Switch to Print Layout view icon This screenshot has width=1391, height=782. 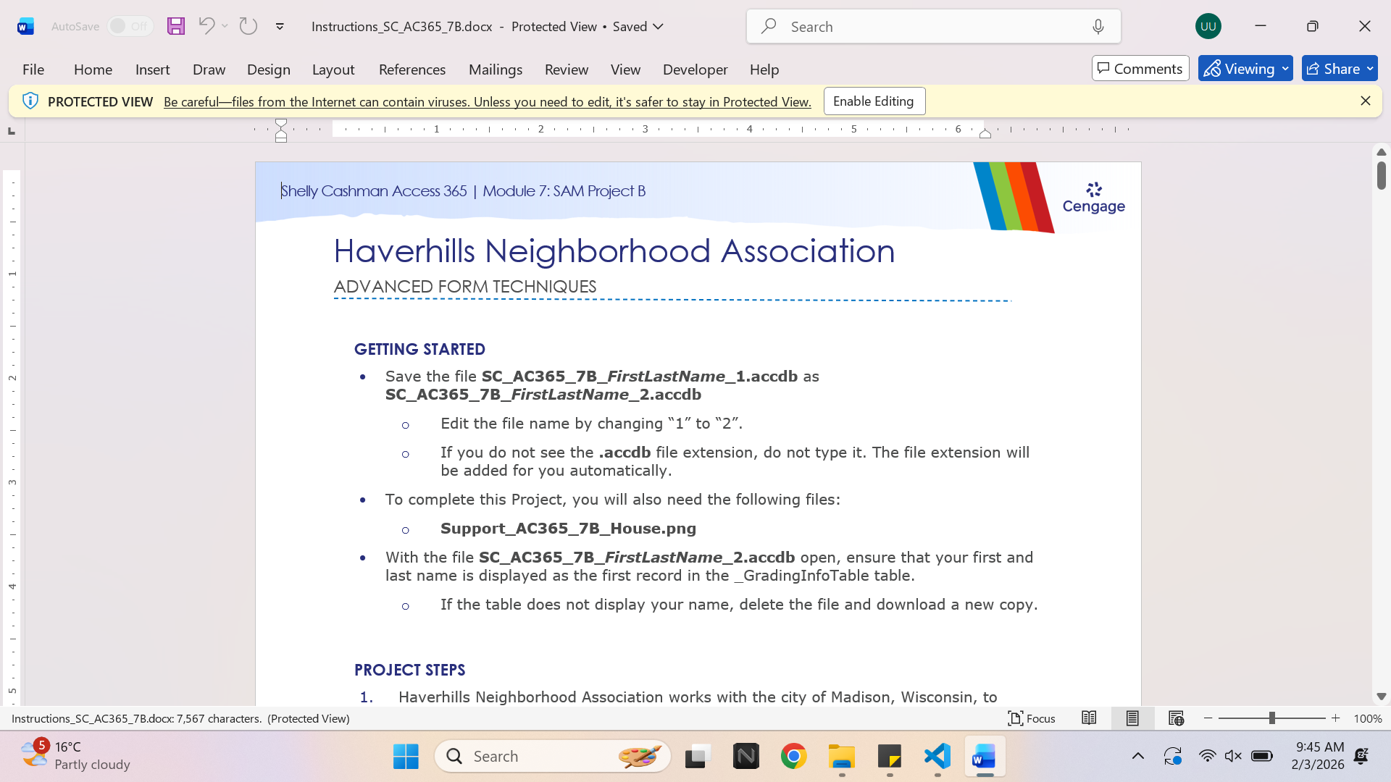1132,718
